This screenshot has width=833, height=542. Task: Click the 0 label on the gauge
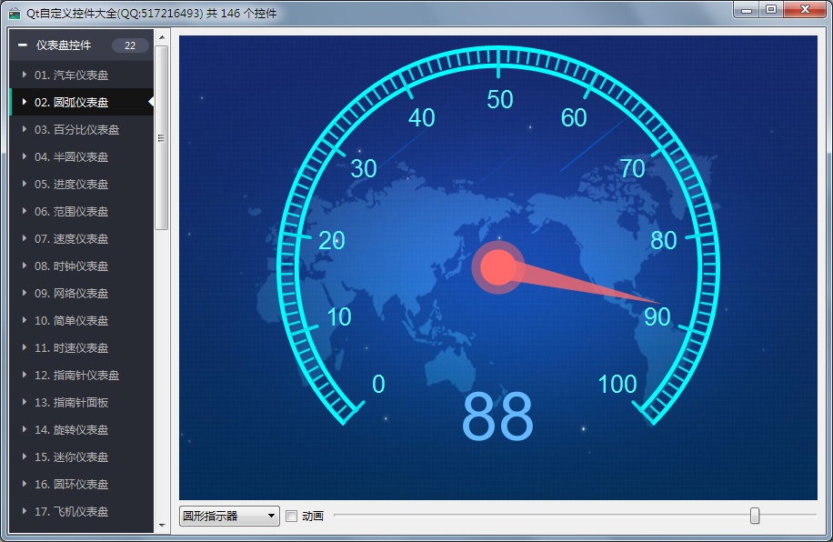(378, 384)
